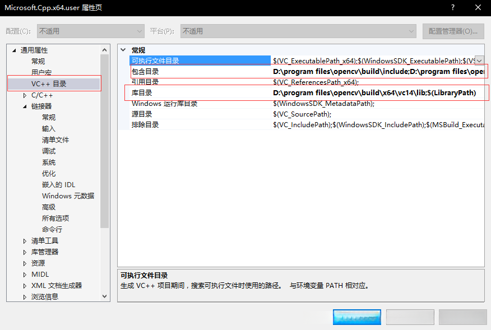Select Windows 元数据 in the tree
Screen dimensions: 491x330
click(68, 196)
